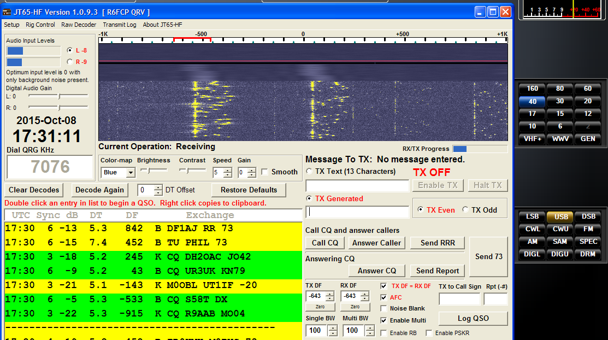Select LSB mode button
608x340 pixels.
click(x=532, y=216)
